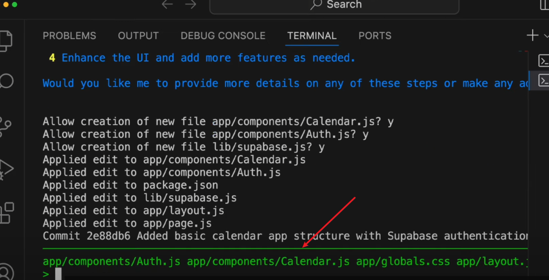Viewport: 549px width, 280px height.
Task: Create a new terminal with plus icon
Action: click(x=533, y=36)
